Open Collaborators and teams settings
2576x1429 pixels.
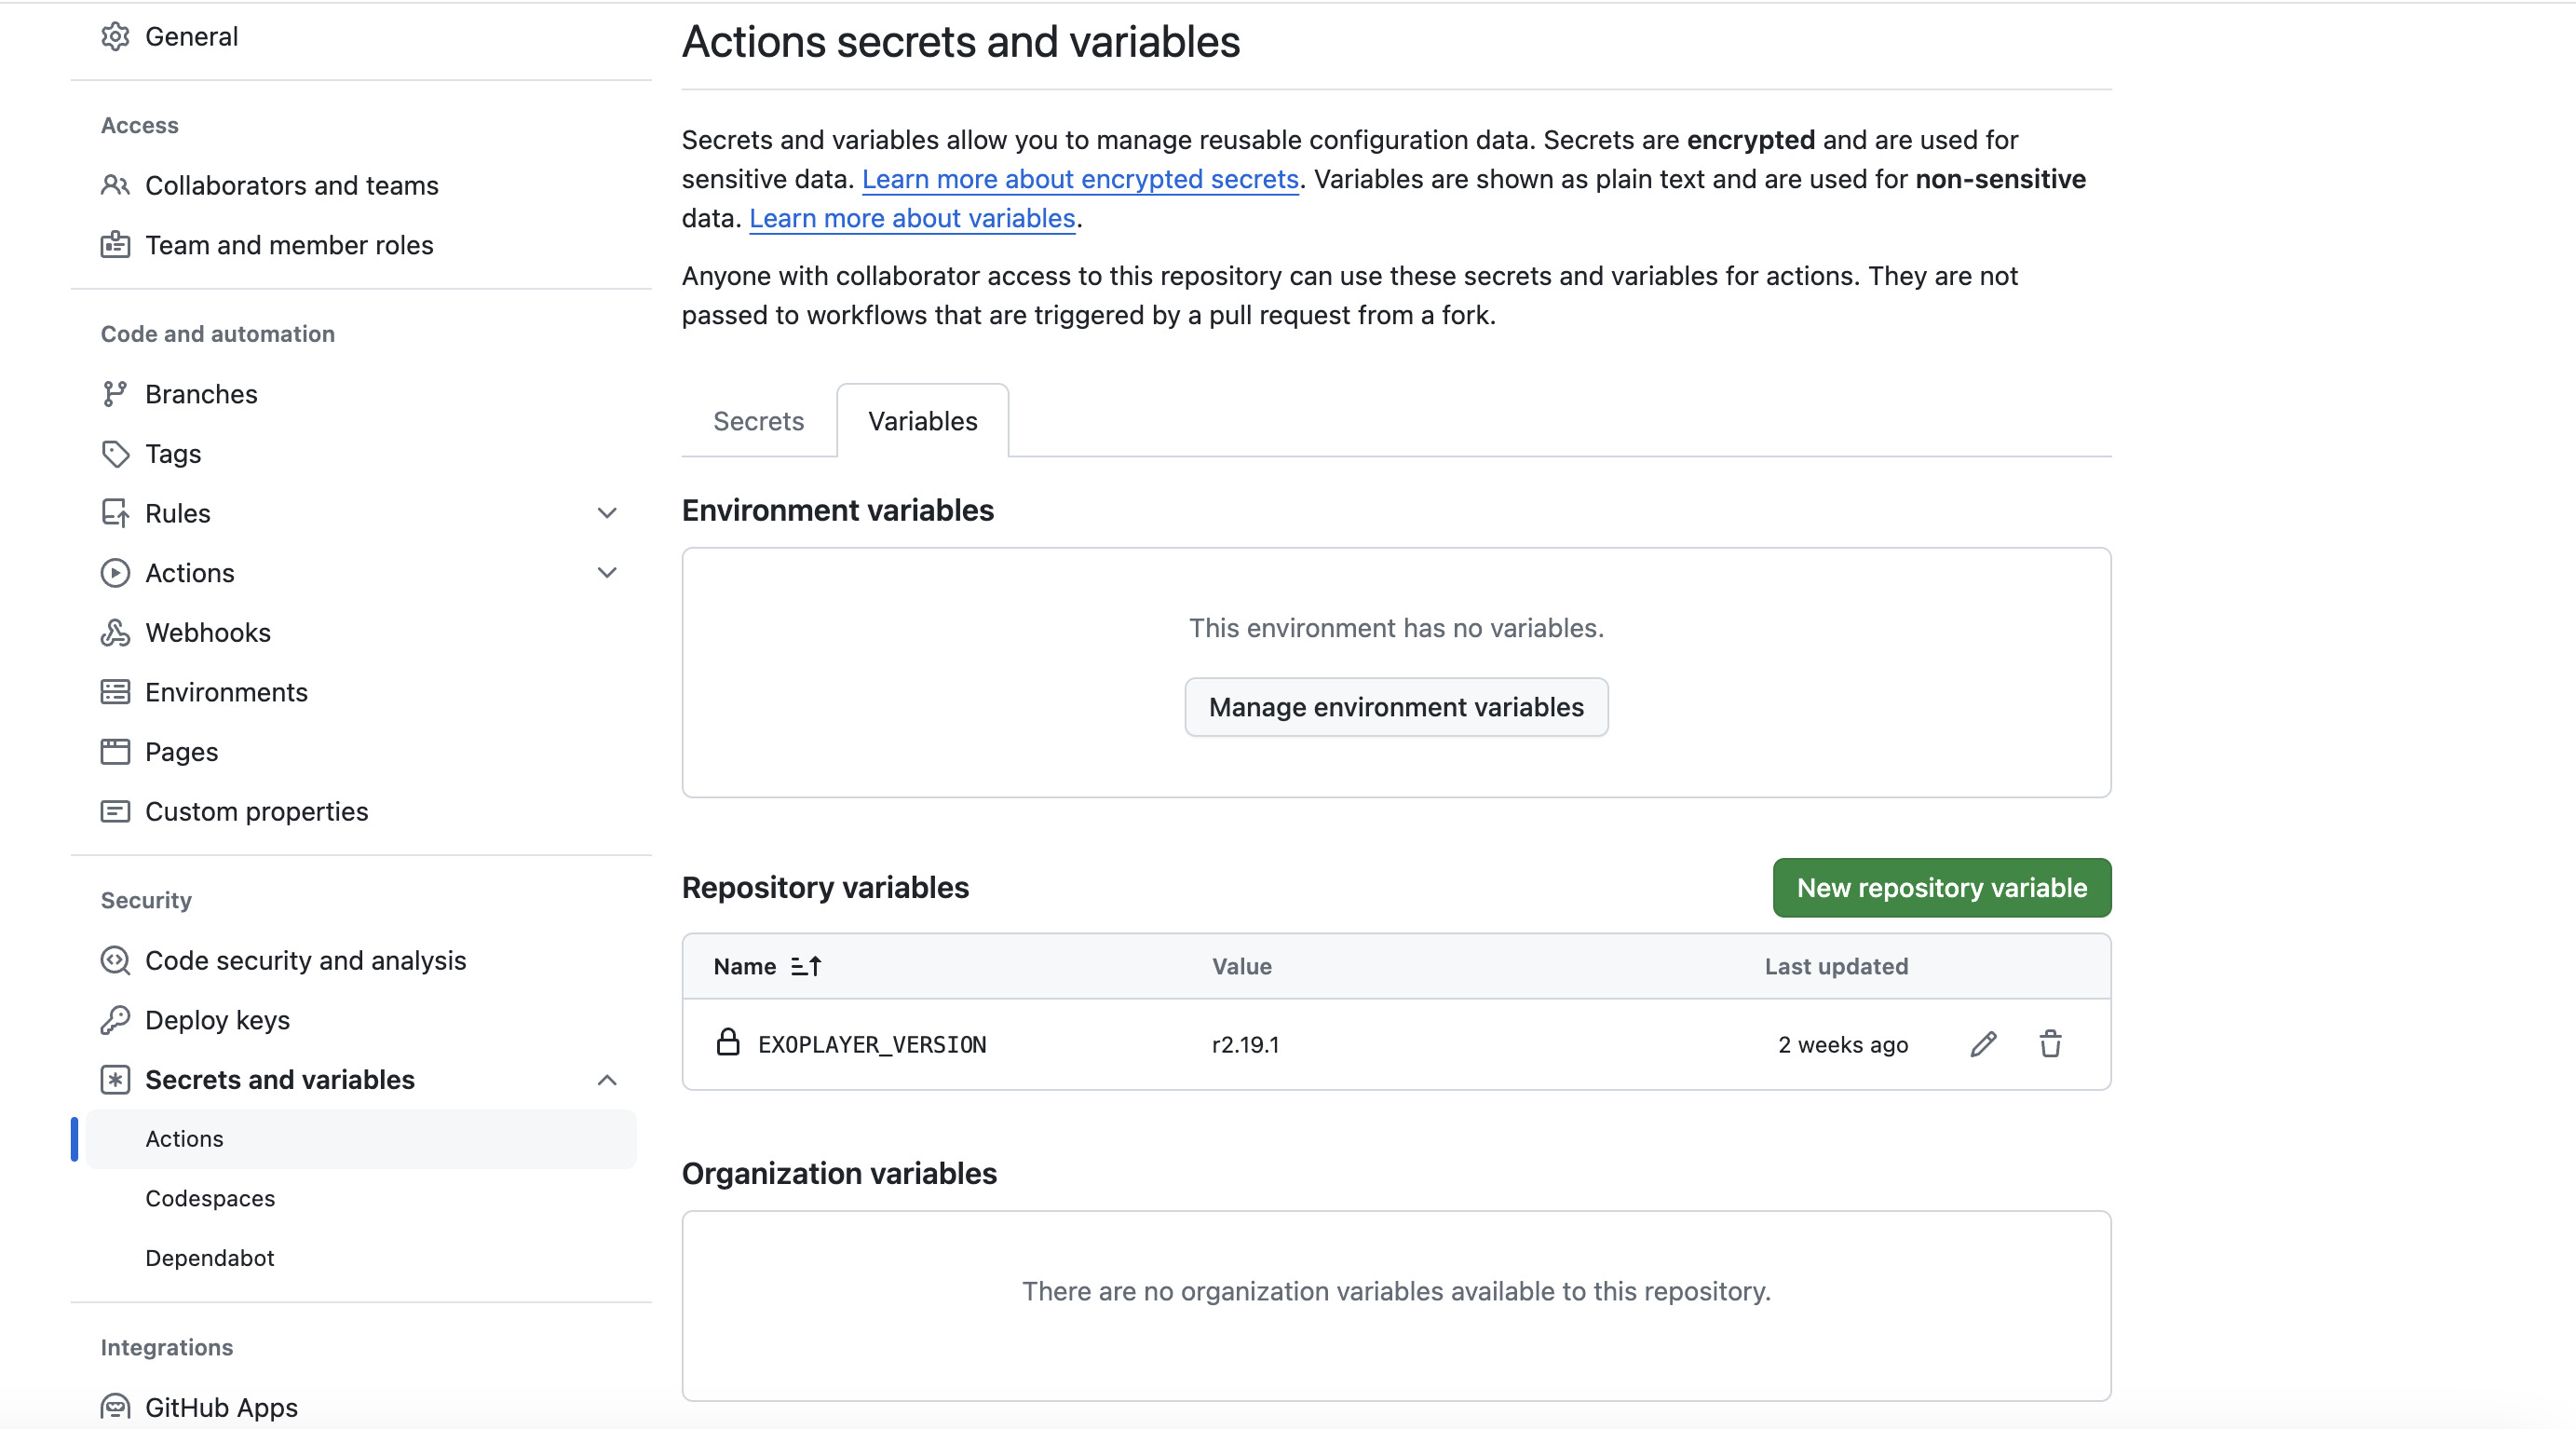point(291,185)
